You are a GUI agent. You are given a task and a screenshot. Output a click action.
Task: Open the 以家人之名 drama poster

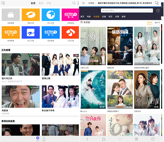(93, 46)
